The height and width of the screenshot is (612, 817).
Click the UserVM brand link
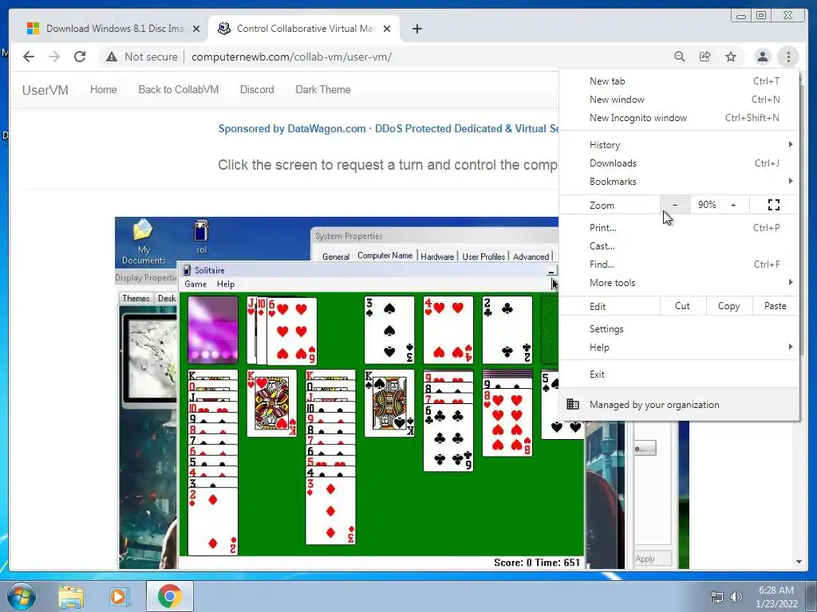tap(45, 90)
